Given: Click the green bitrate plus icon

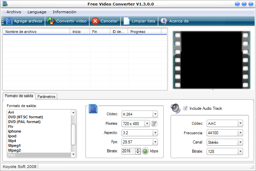Looking at the screenshot, I should click(145, 151).
